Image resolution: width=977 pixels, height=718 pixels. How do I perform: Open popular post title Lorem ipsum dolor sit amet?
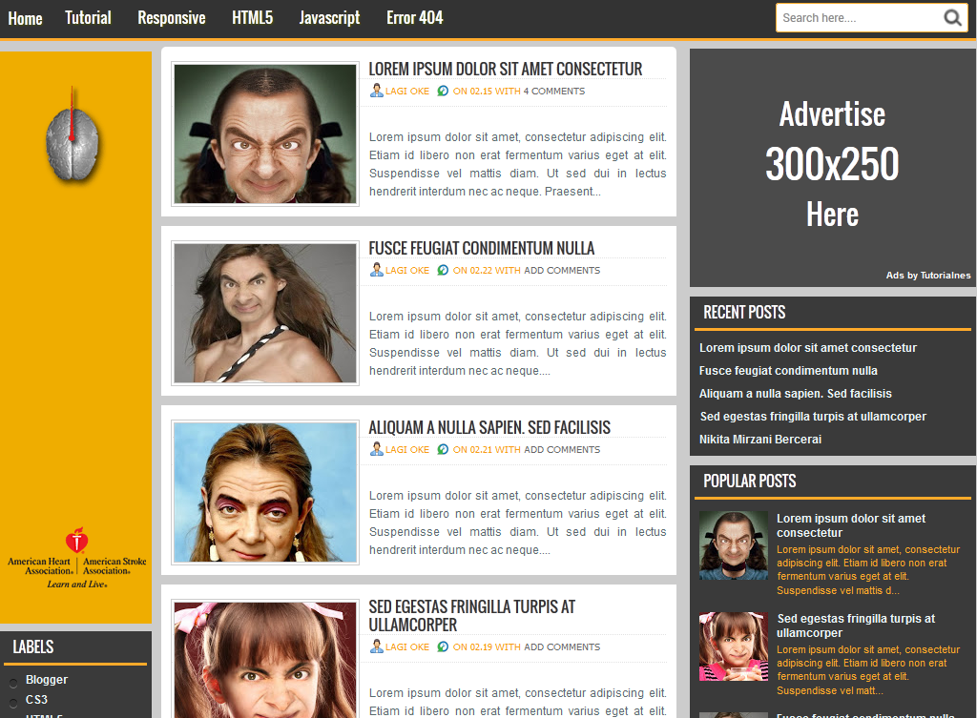tap(851, 525)
